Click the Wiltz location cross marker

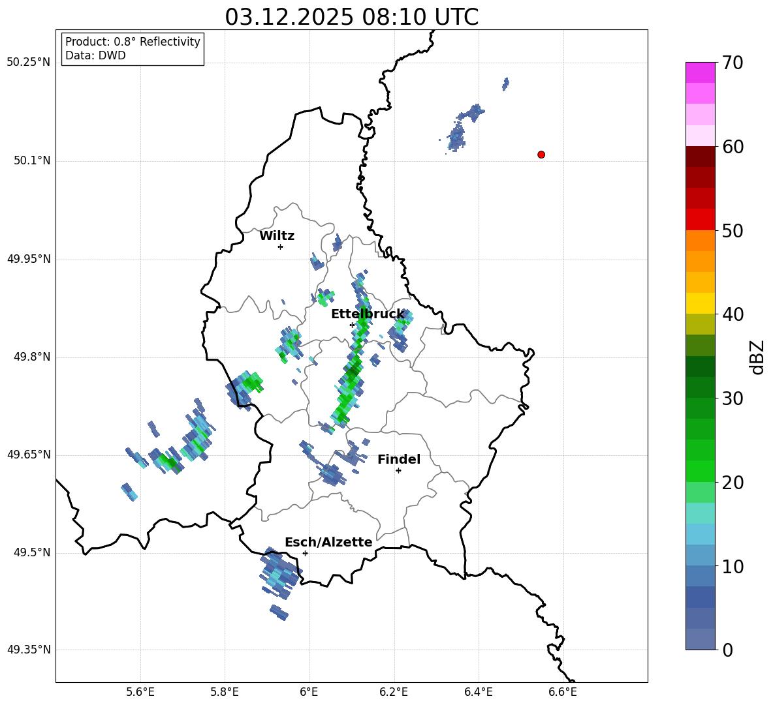click(280, 247)
